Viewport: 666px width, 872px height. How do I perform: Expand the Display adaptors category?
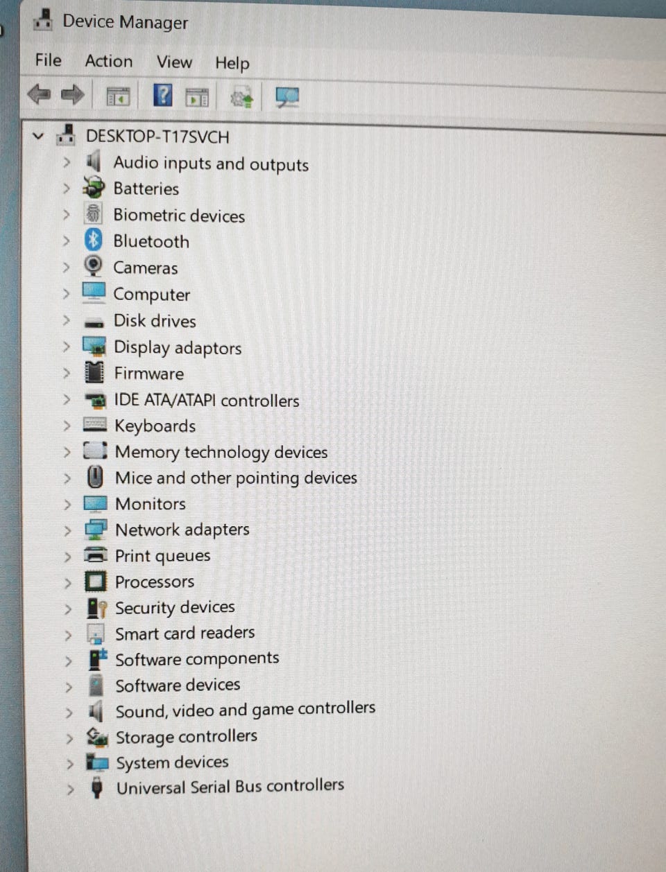point(67,347)
